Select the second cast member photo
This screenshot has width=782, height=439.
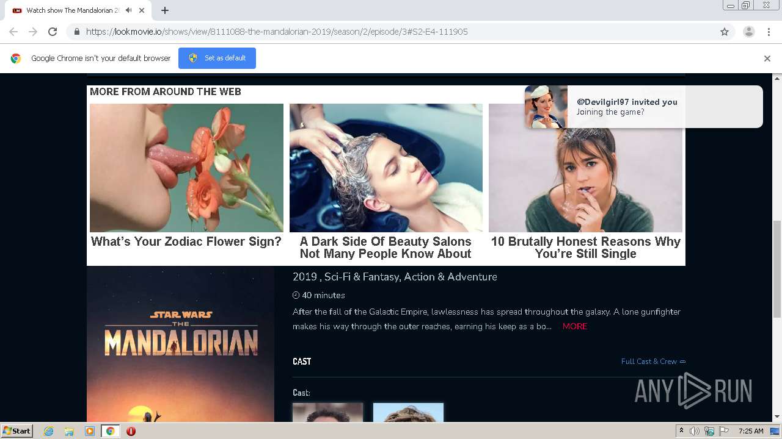coord(408,412)
